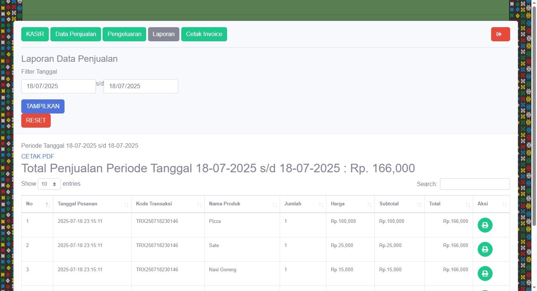537x291 pixels.
Task: Go to the KASIR menu
Action: pyautogui.click(x=35, y=34)
